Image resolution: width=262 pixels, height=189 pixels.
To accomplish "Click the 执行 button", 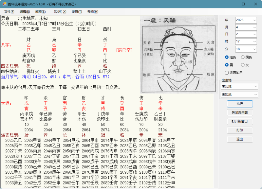I will point(240,104).
